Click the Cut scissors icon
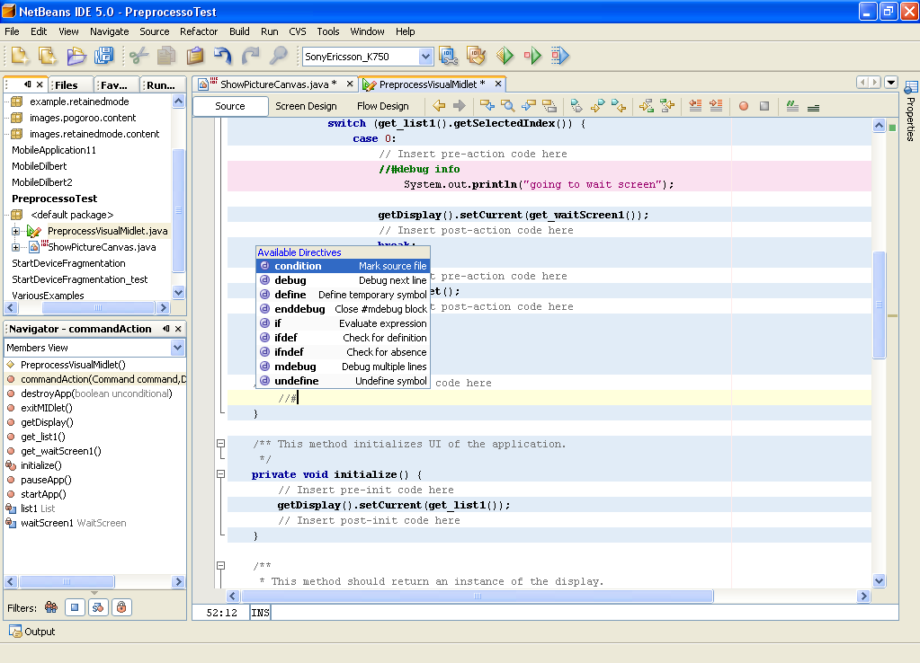This screenshot has width=920, height=663. (139, 57)
